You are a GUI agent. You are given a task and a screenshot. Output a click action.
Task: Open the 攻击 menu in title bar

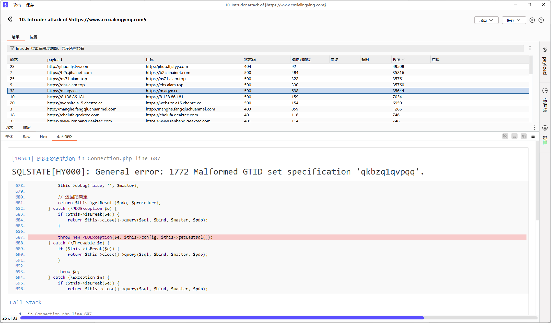[x=17, y=5]
